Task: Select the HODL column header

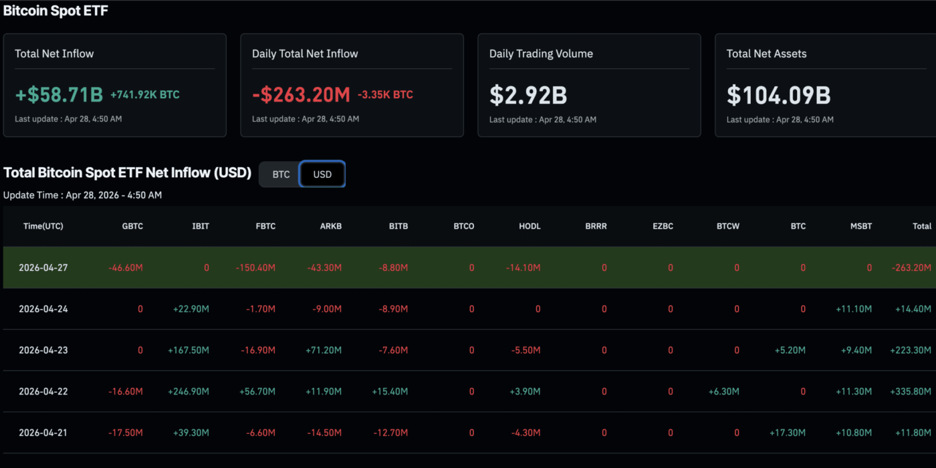Action: click(x=530, y=226)
